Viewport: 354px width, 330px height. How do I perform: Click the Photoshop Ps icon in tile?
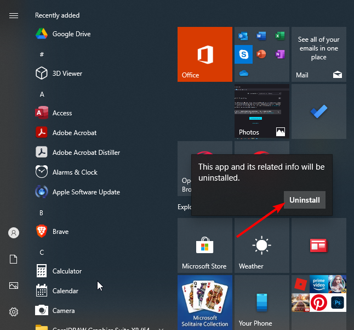click(x=338, y=303)
